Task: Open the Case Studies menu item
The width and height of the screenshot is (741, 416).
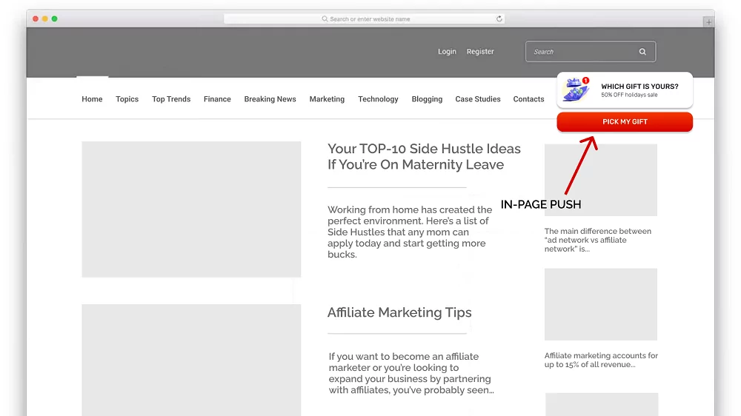Action: click(478, 99)
